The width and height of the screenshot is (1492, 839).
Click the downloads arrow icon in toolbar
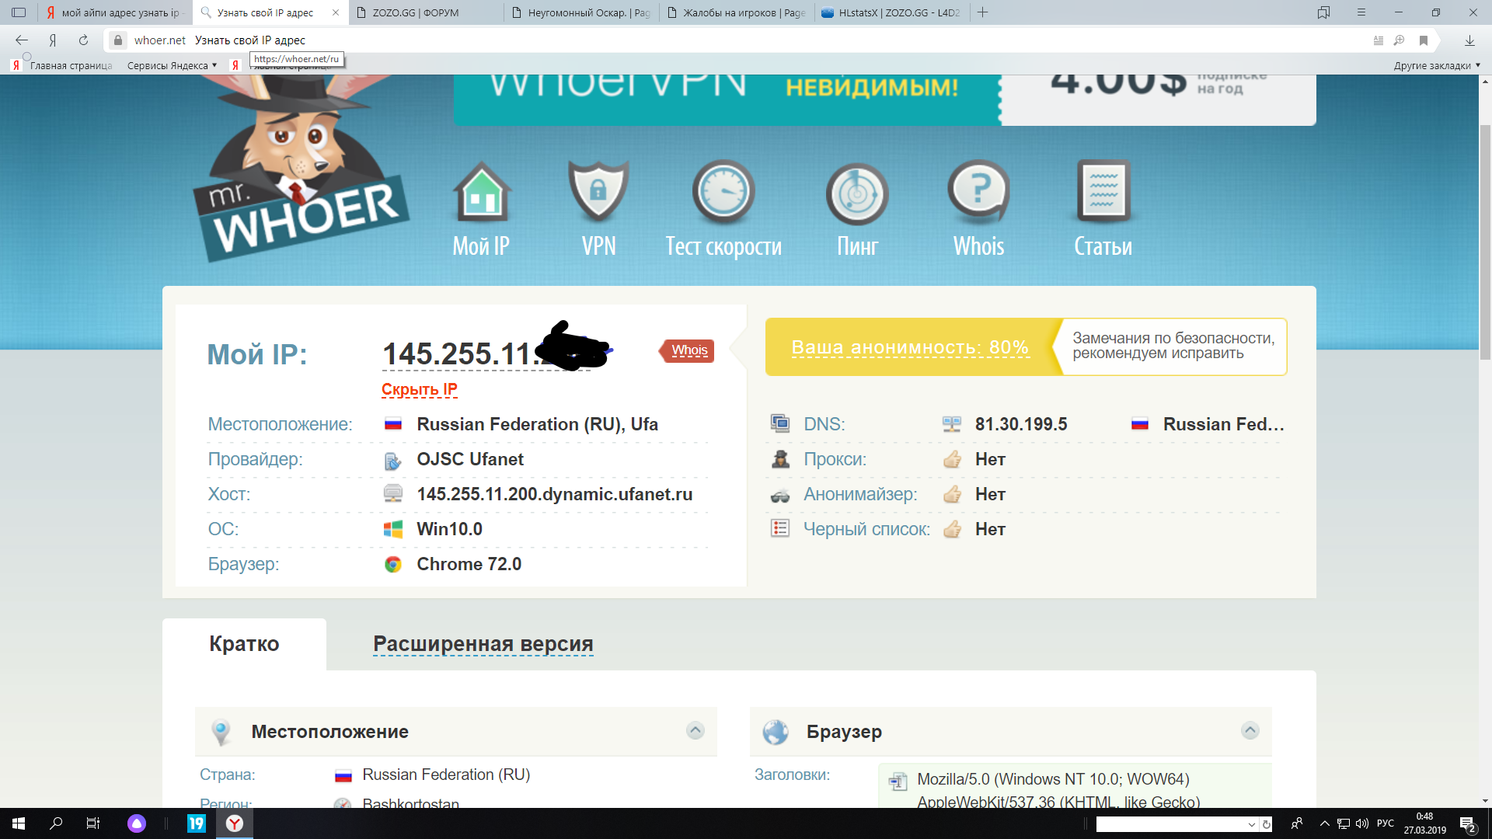tap(1469, 40)
